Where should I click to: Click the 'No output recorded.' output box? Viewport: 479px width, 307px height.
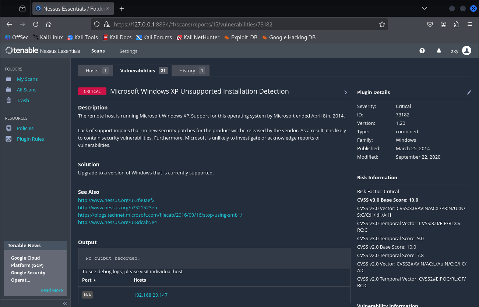214,258
